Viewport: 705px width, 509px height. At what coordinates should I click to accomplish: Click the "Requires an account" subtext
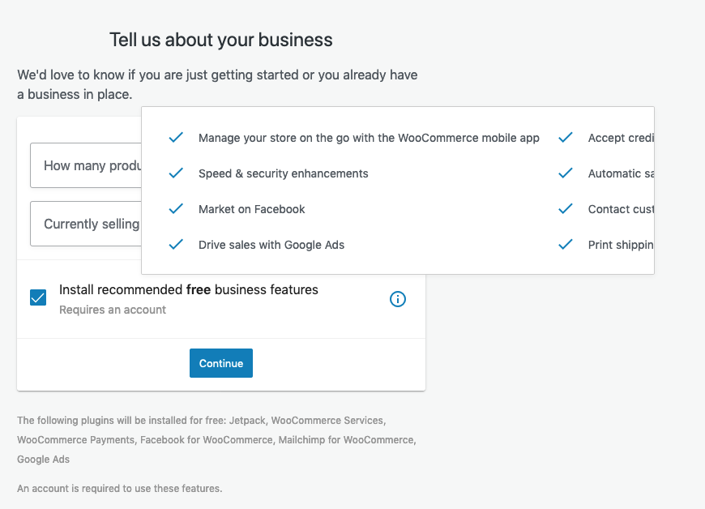(113, 310)
